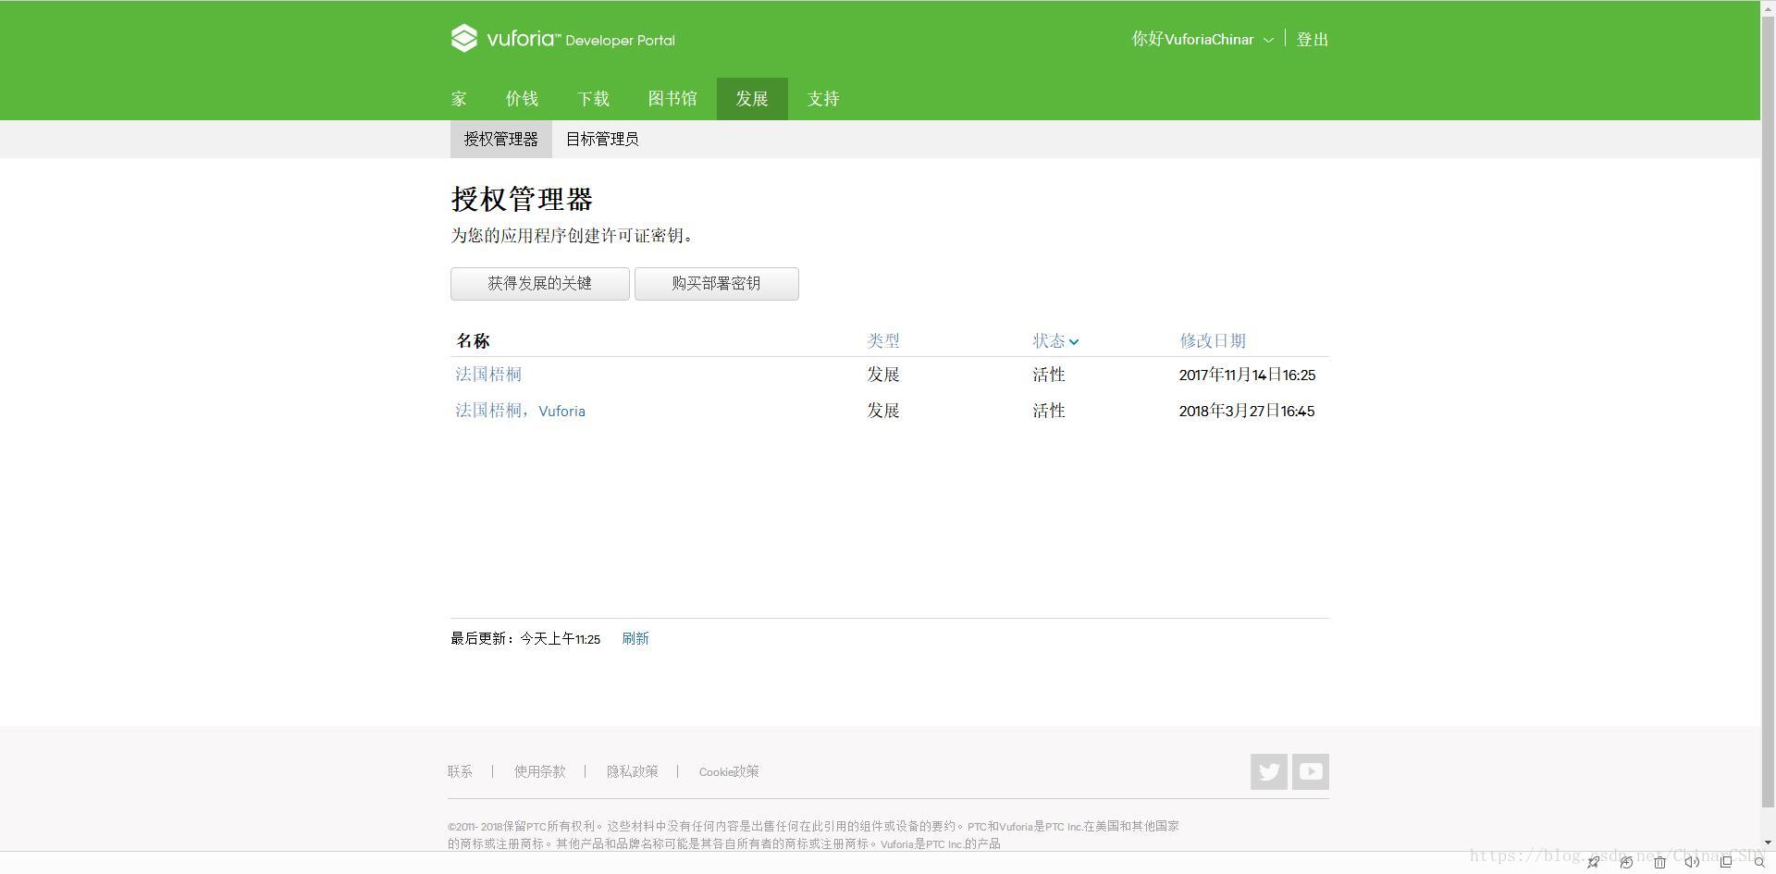Open the Twitter social icon

(1268, 771)
